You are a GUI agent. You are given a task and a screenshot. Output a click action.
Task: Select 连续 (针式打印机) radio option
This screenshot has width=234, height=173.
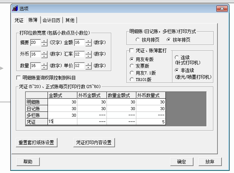pyautogui.click(x=177, y=57)
